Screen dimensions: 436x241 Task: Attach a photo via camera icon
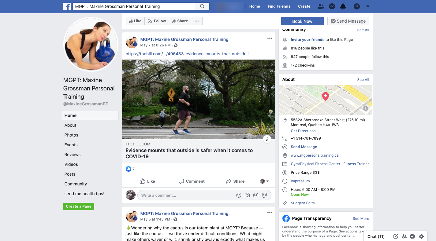tap(247, 195)
